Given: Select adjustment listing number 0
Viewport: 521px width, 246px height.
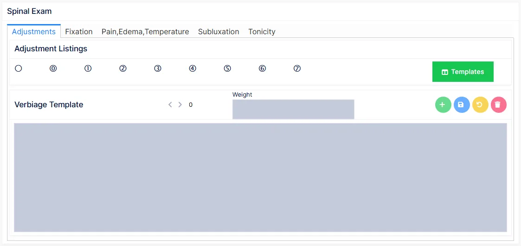Looking at the screenshot, I should (x=53, y=68).
